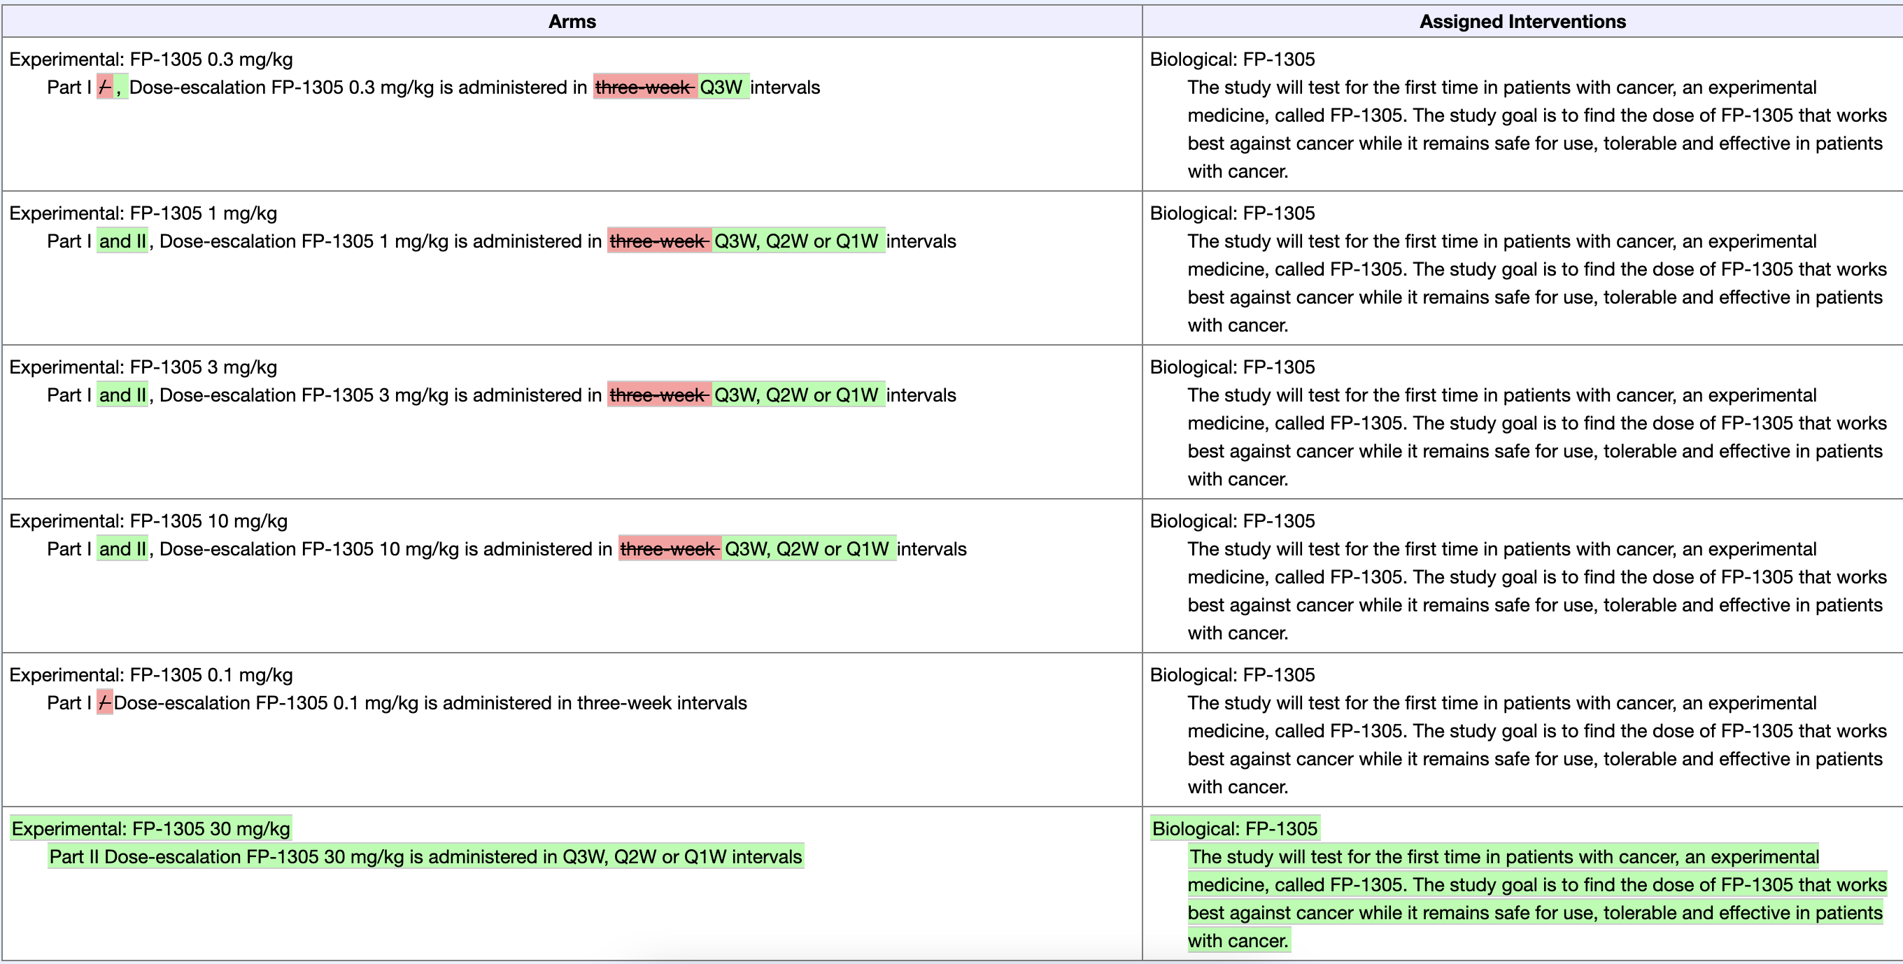Click 'Experimental: FP-1305 0.1 mg/kg' title
The width and height of the screenshot is (1903, 964).
point(150,674)
